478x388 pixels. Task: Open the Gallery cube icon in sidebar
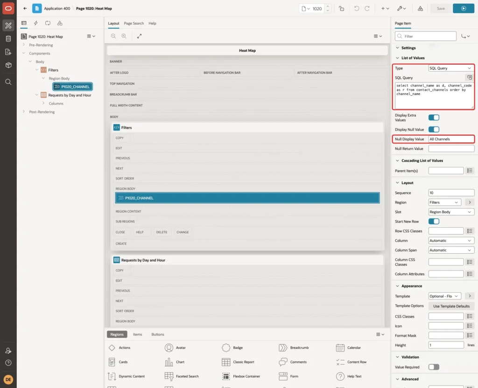pyautogui.click(x=8, y=65)
